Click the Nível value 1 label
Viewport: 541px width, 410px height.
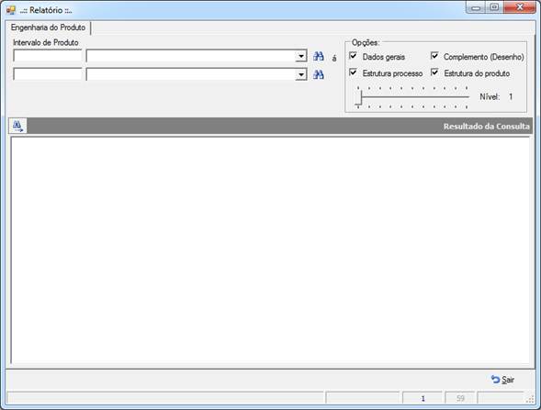511,97
